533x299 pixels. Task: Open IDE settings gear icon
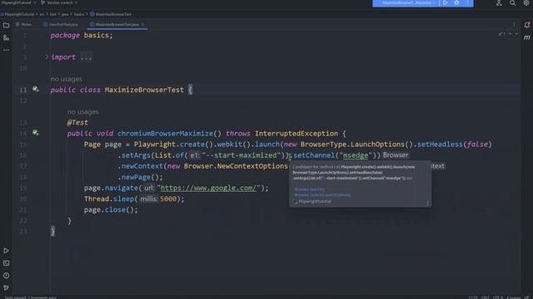click(x=526, y=3)
